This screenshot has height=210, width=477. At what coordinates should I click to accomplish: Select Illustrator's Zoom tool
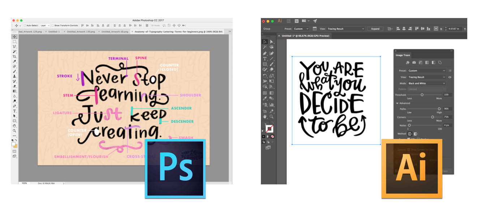[x=271, y=117]
